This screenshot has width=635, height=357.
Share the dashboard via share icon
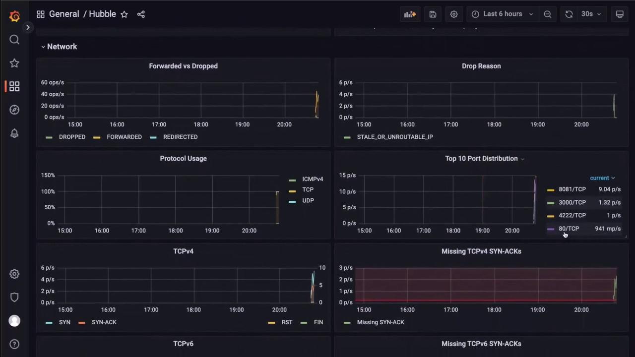click(141, 14)
